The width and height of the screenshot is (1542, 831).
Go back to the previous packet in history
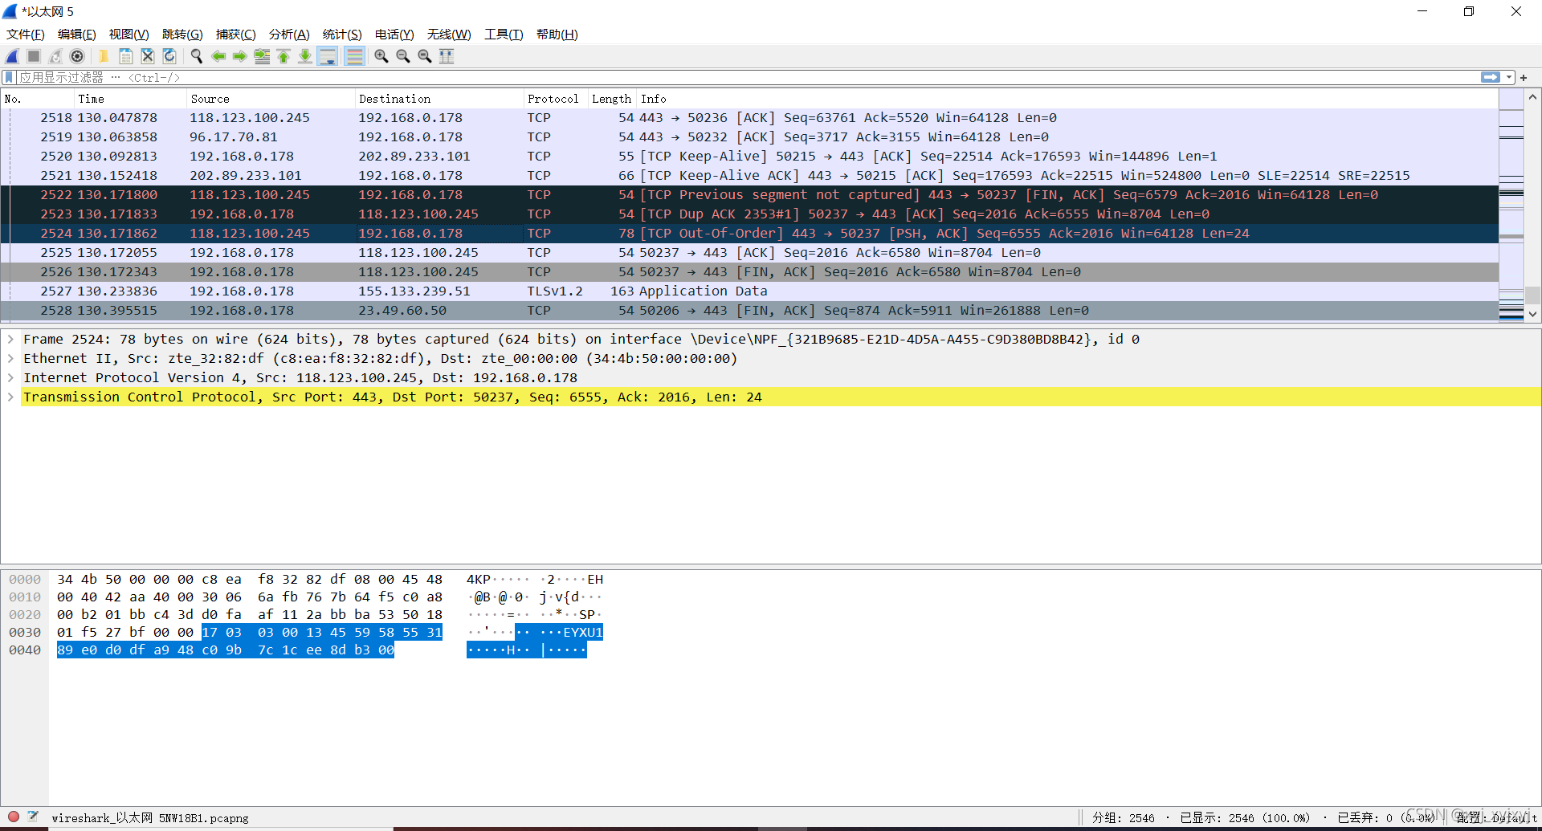tap(218, 56)
